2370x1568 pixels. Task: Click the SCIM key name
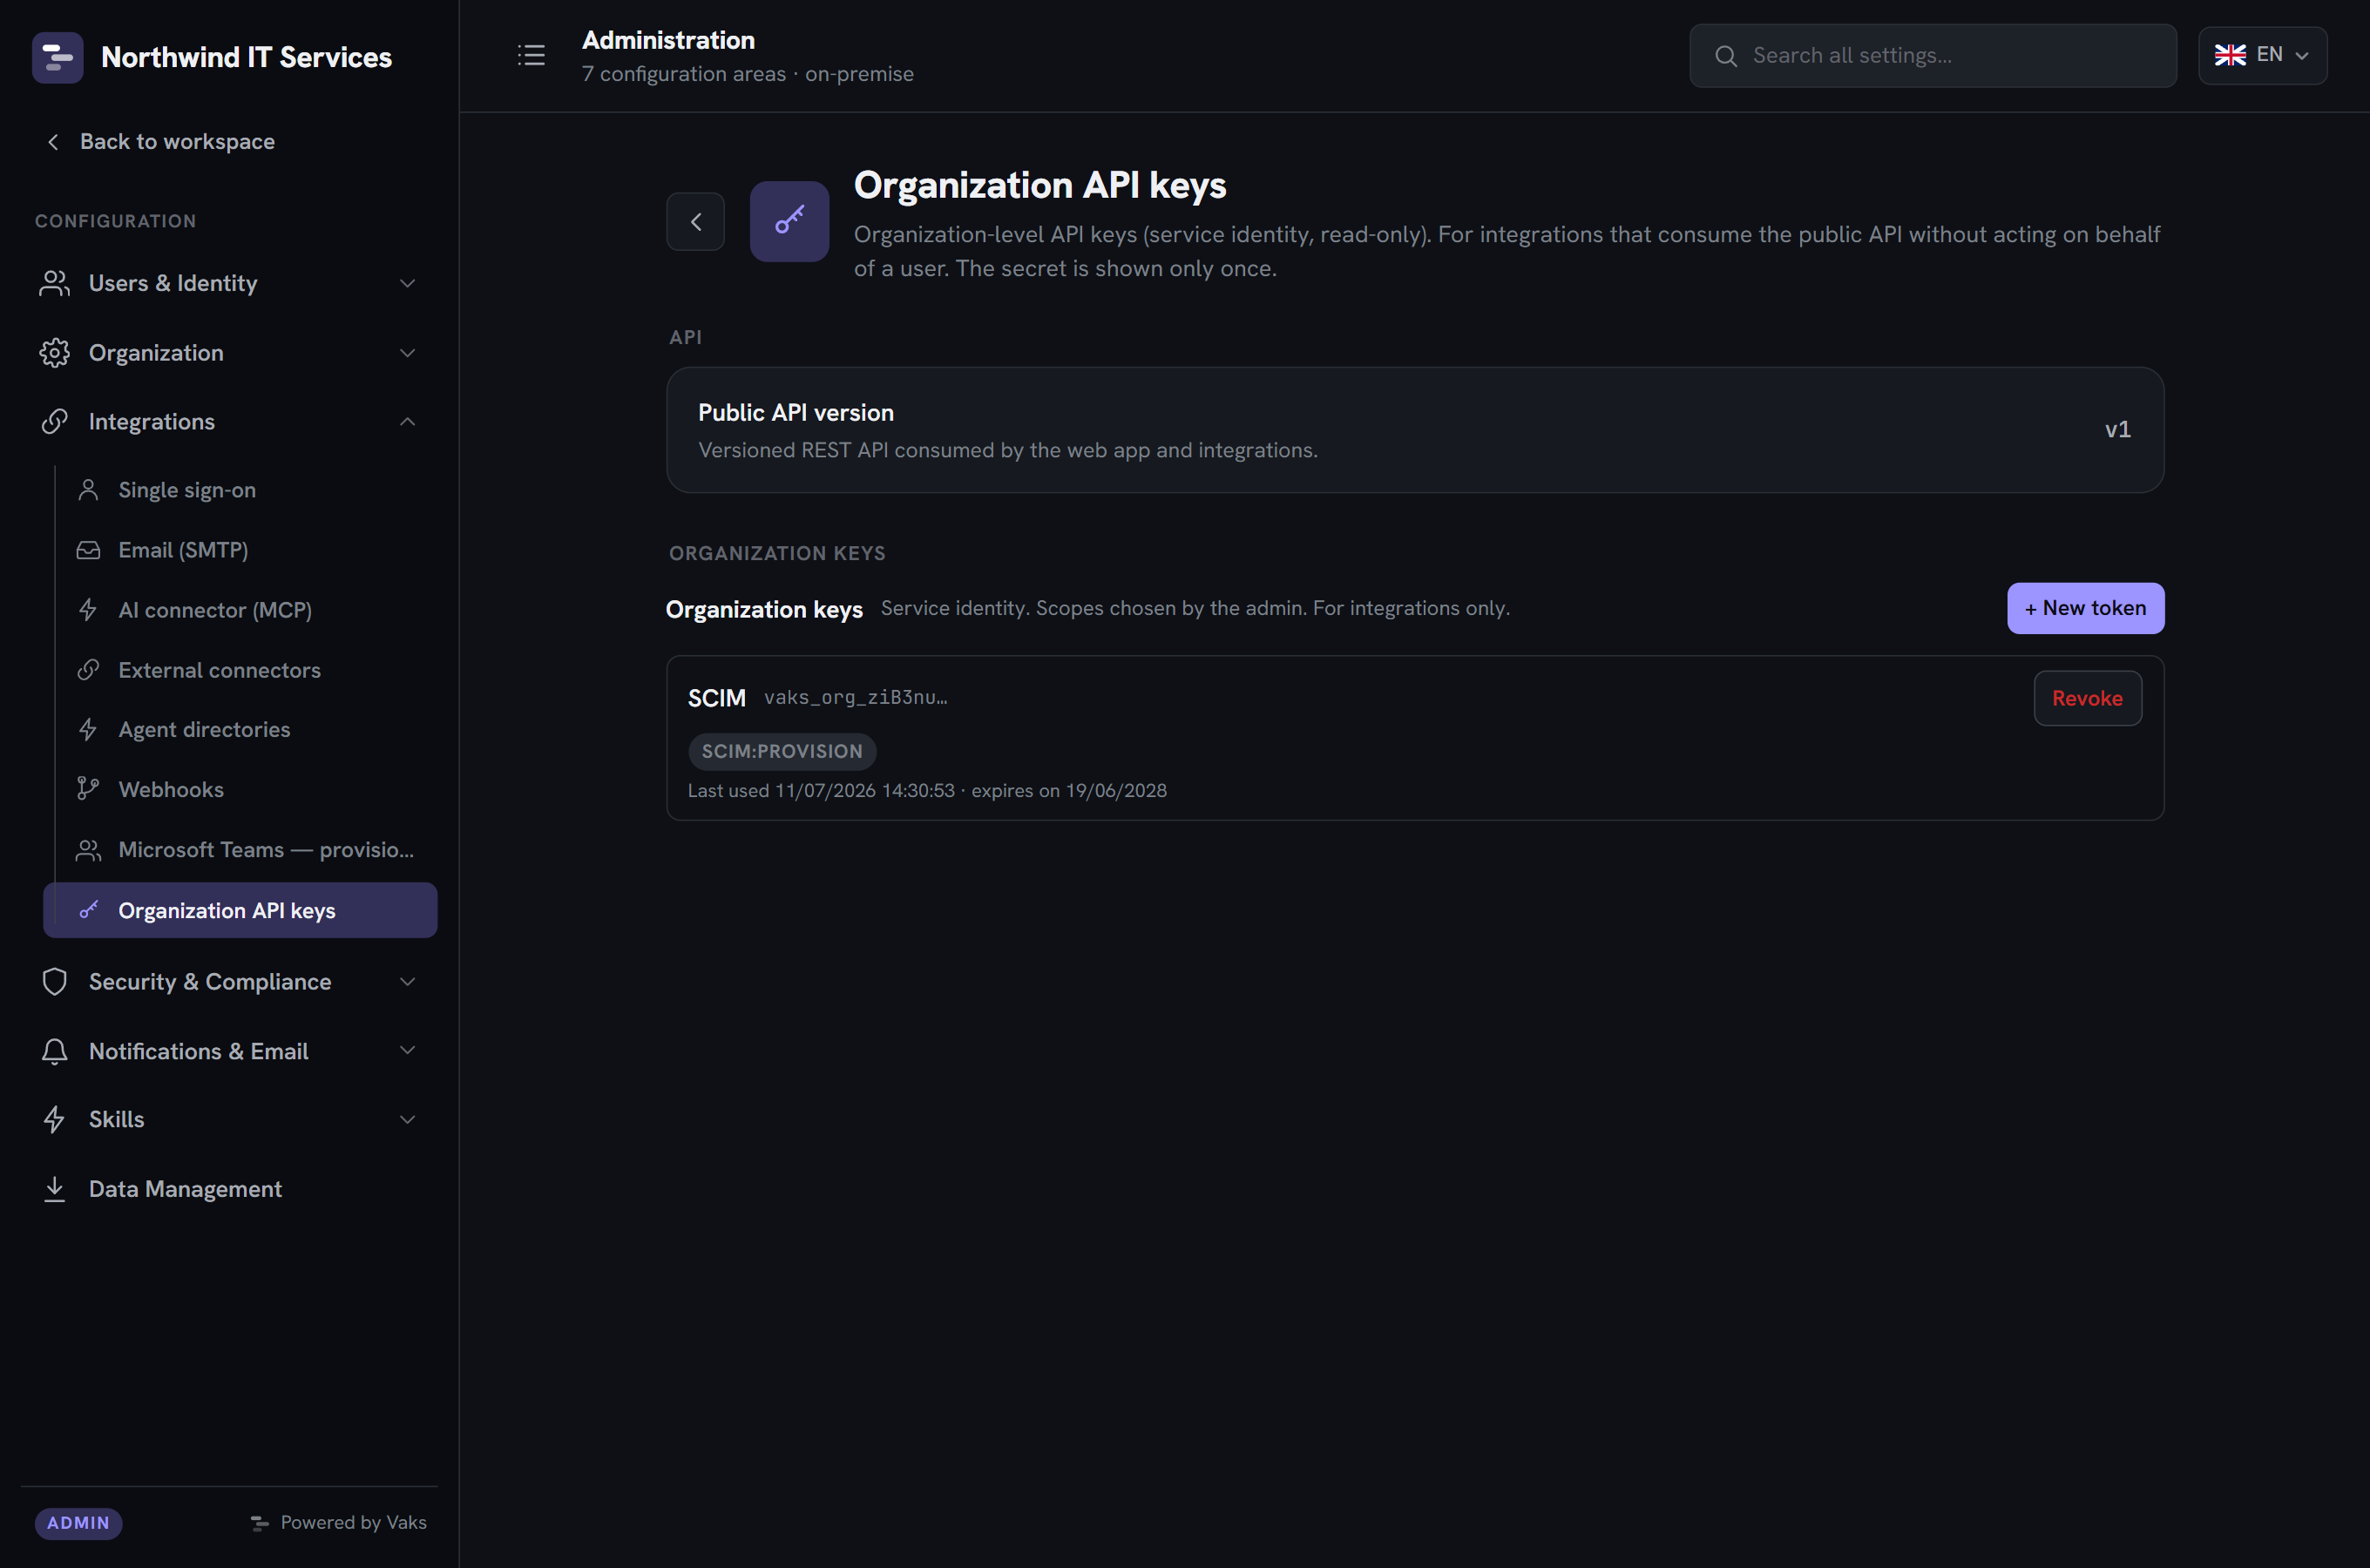point(716,698)
